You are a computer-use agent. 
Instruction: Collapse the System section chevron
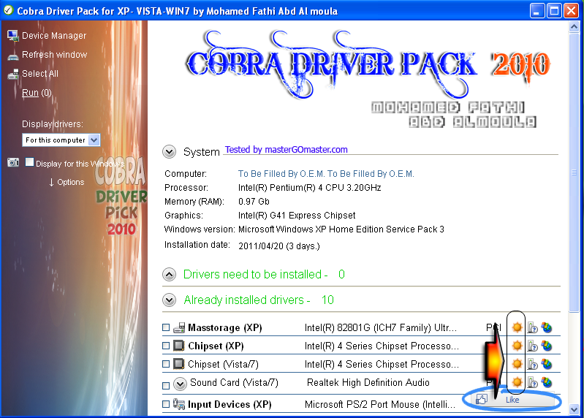[169, 152]
